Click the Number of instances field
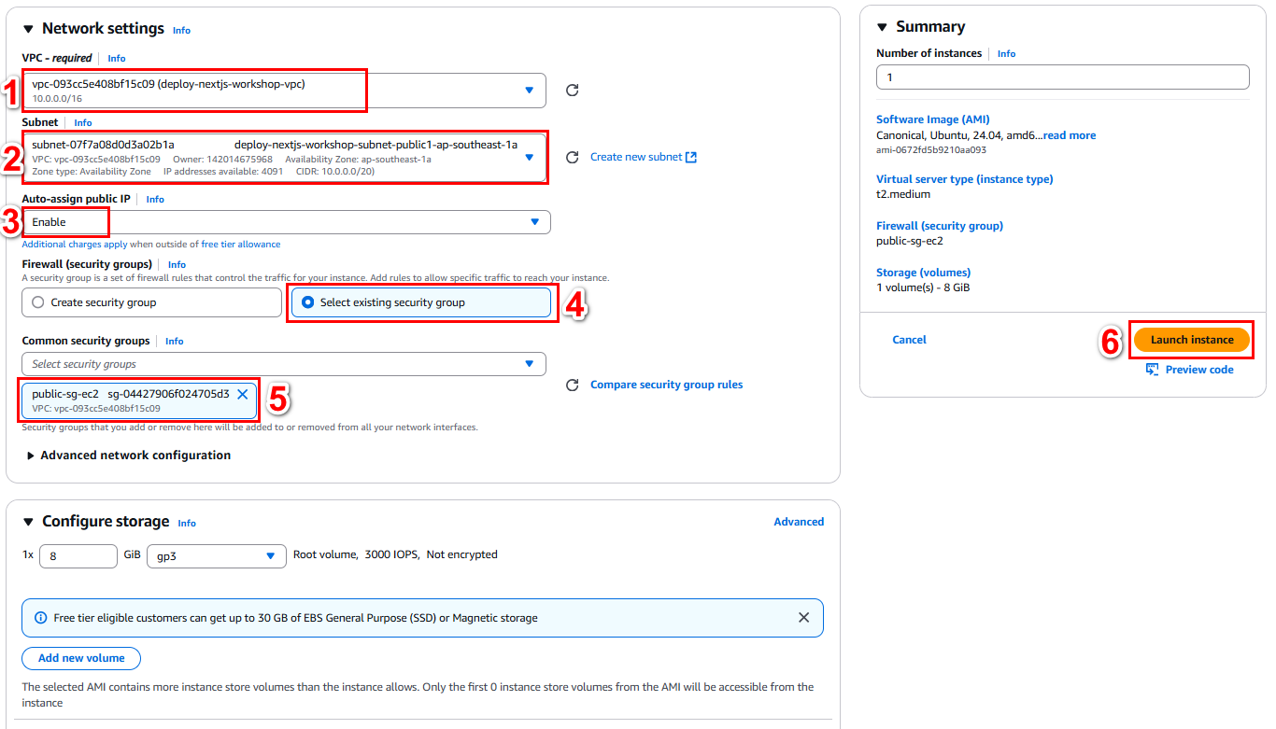 click(x=1063, y=77)
